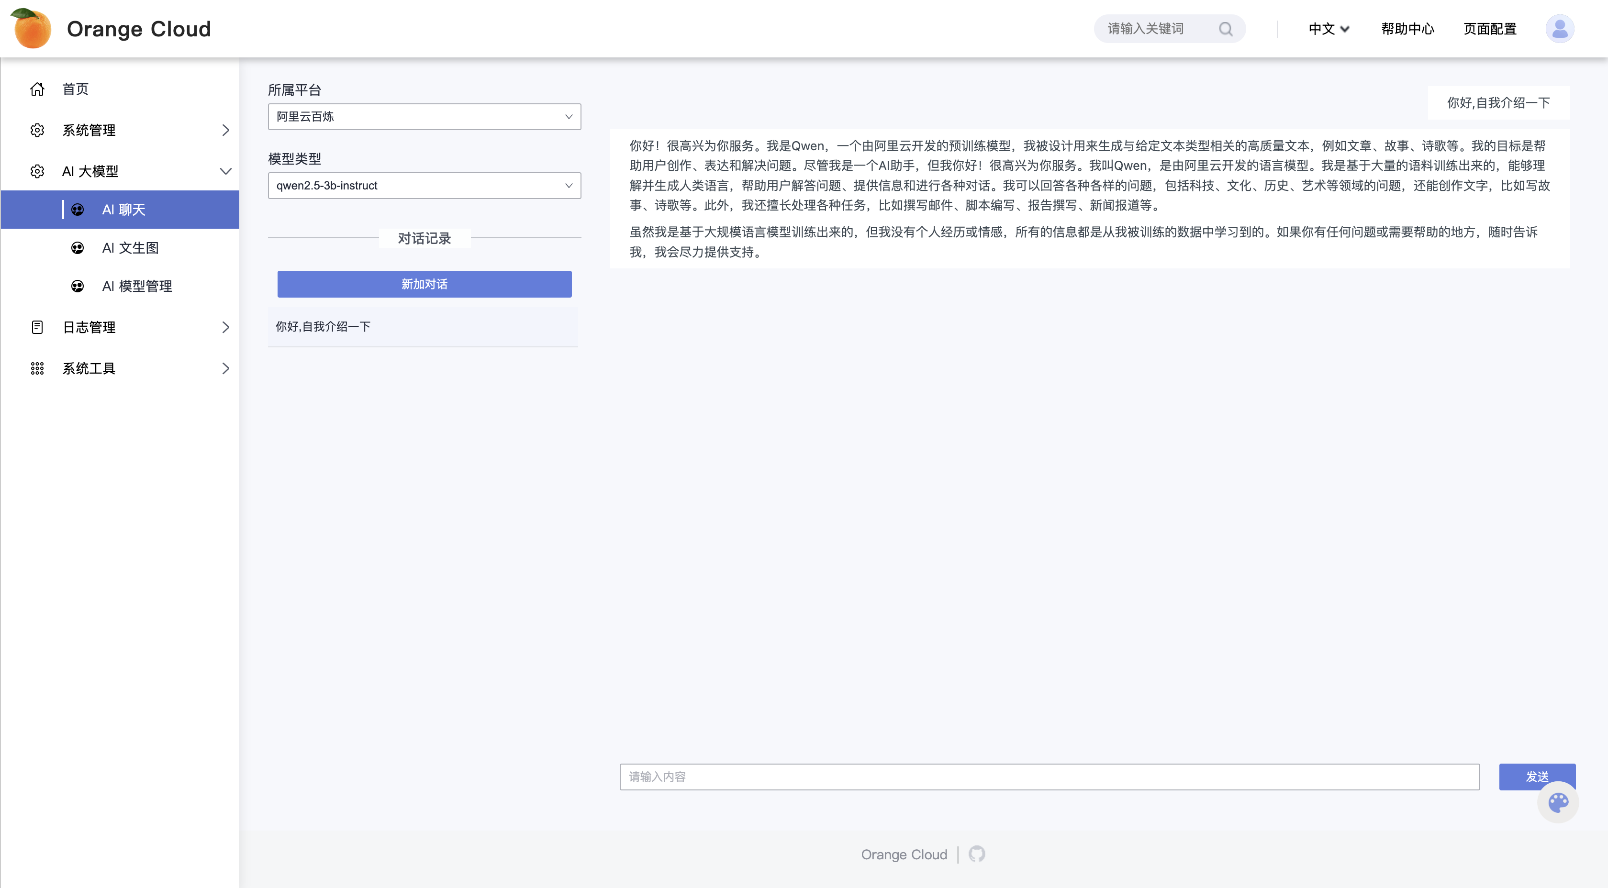Collapse the AI 大模型 menu chevron

point(225,172)
